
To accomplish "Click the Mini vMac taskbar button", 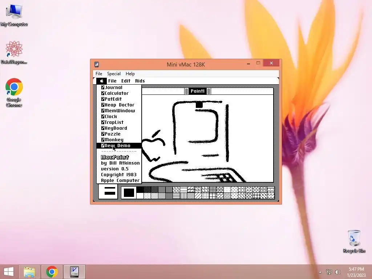I will pos(74,272).
